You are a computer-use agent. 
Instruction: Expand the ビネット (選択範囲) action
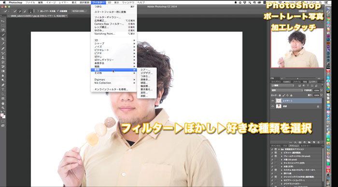click(x=282, y=153)
